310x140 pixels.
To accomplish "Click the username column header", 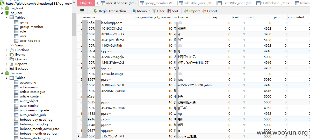I will click(107, 17).
